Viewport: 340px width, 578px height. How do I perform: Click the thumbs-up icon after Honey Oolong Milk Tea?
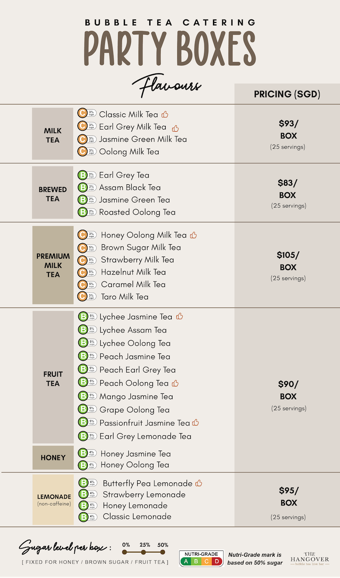point(193,235)
